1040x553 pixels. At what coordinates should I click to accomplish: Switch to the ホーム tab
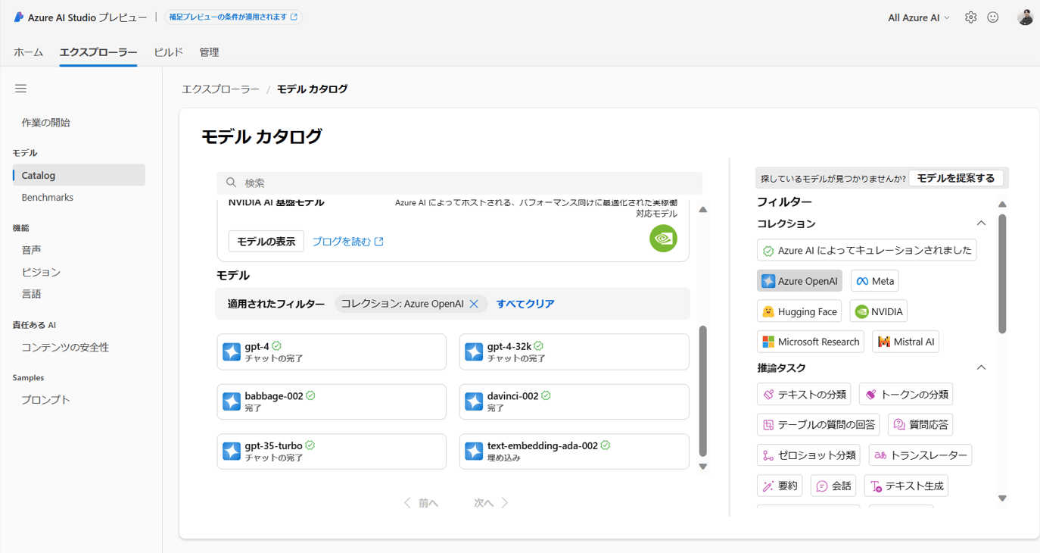click(29, 52)
